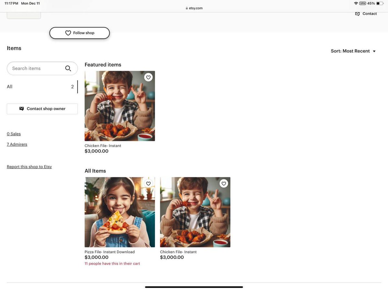Click the Pizza File- Instant Download title
This screenshot has height=290, width=388.
click(110, 252)
